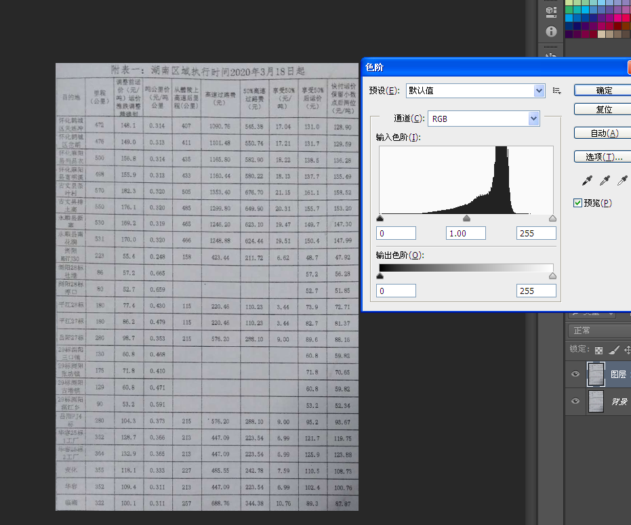Select the 图层 layer name

coord(619,375)
